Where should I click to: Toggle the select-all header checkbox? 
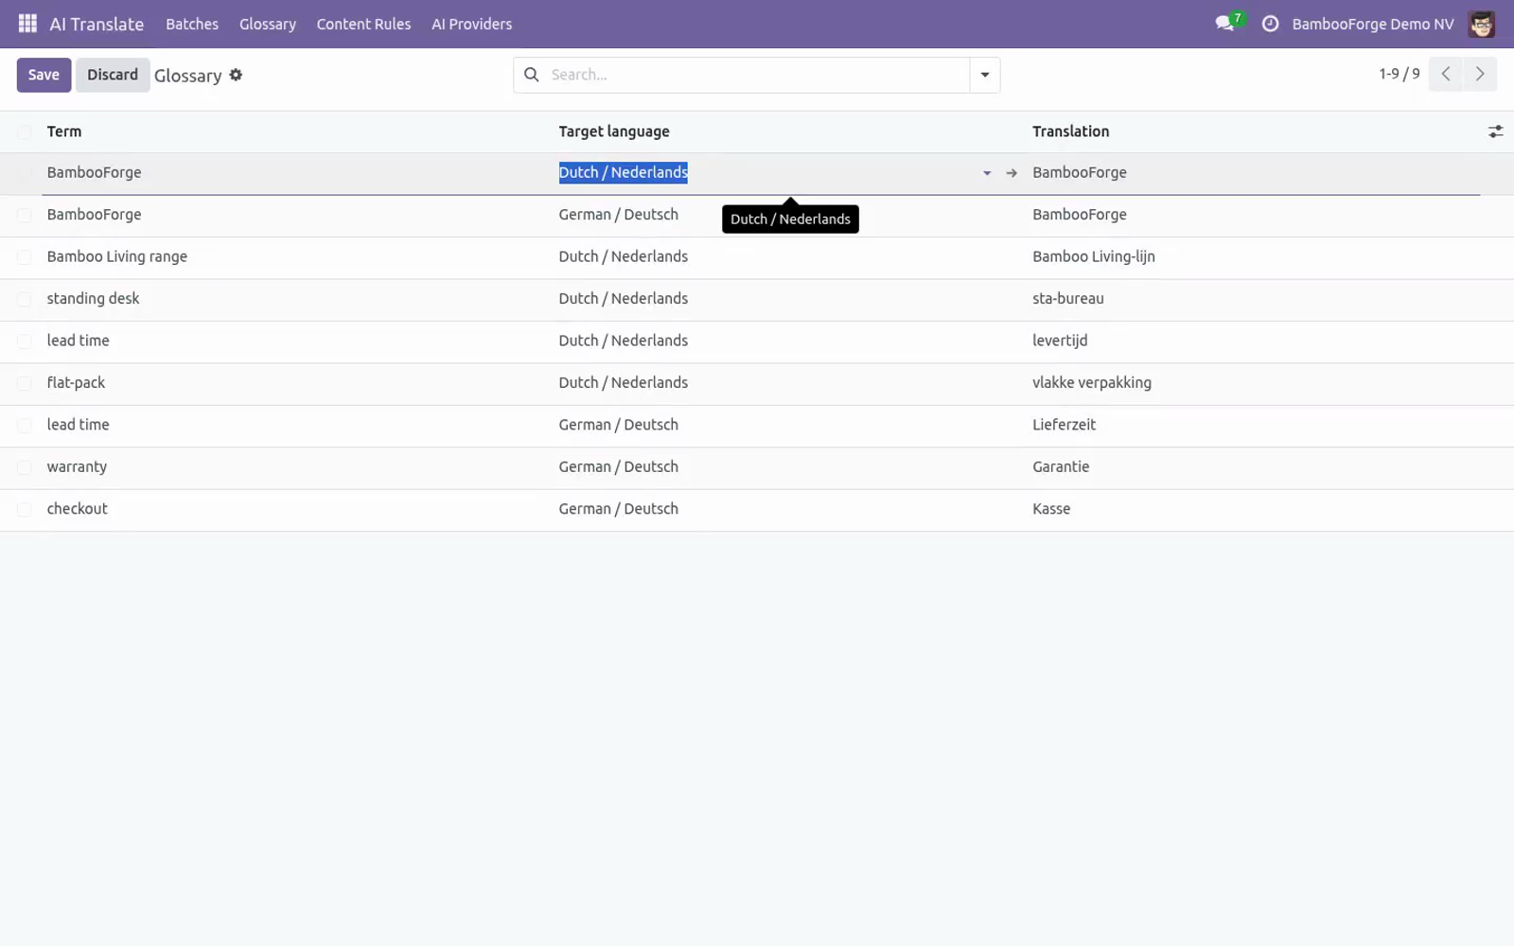25,131
